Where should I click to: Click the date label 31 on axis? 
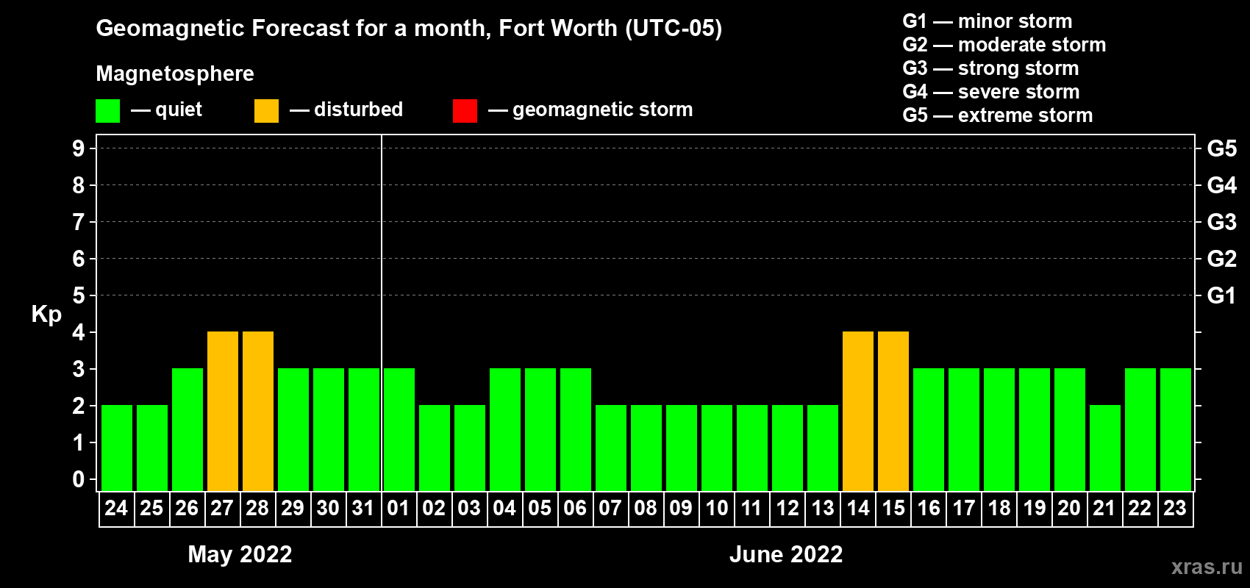(363, 509)
